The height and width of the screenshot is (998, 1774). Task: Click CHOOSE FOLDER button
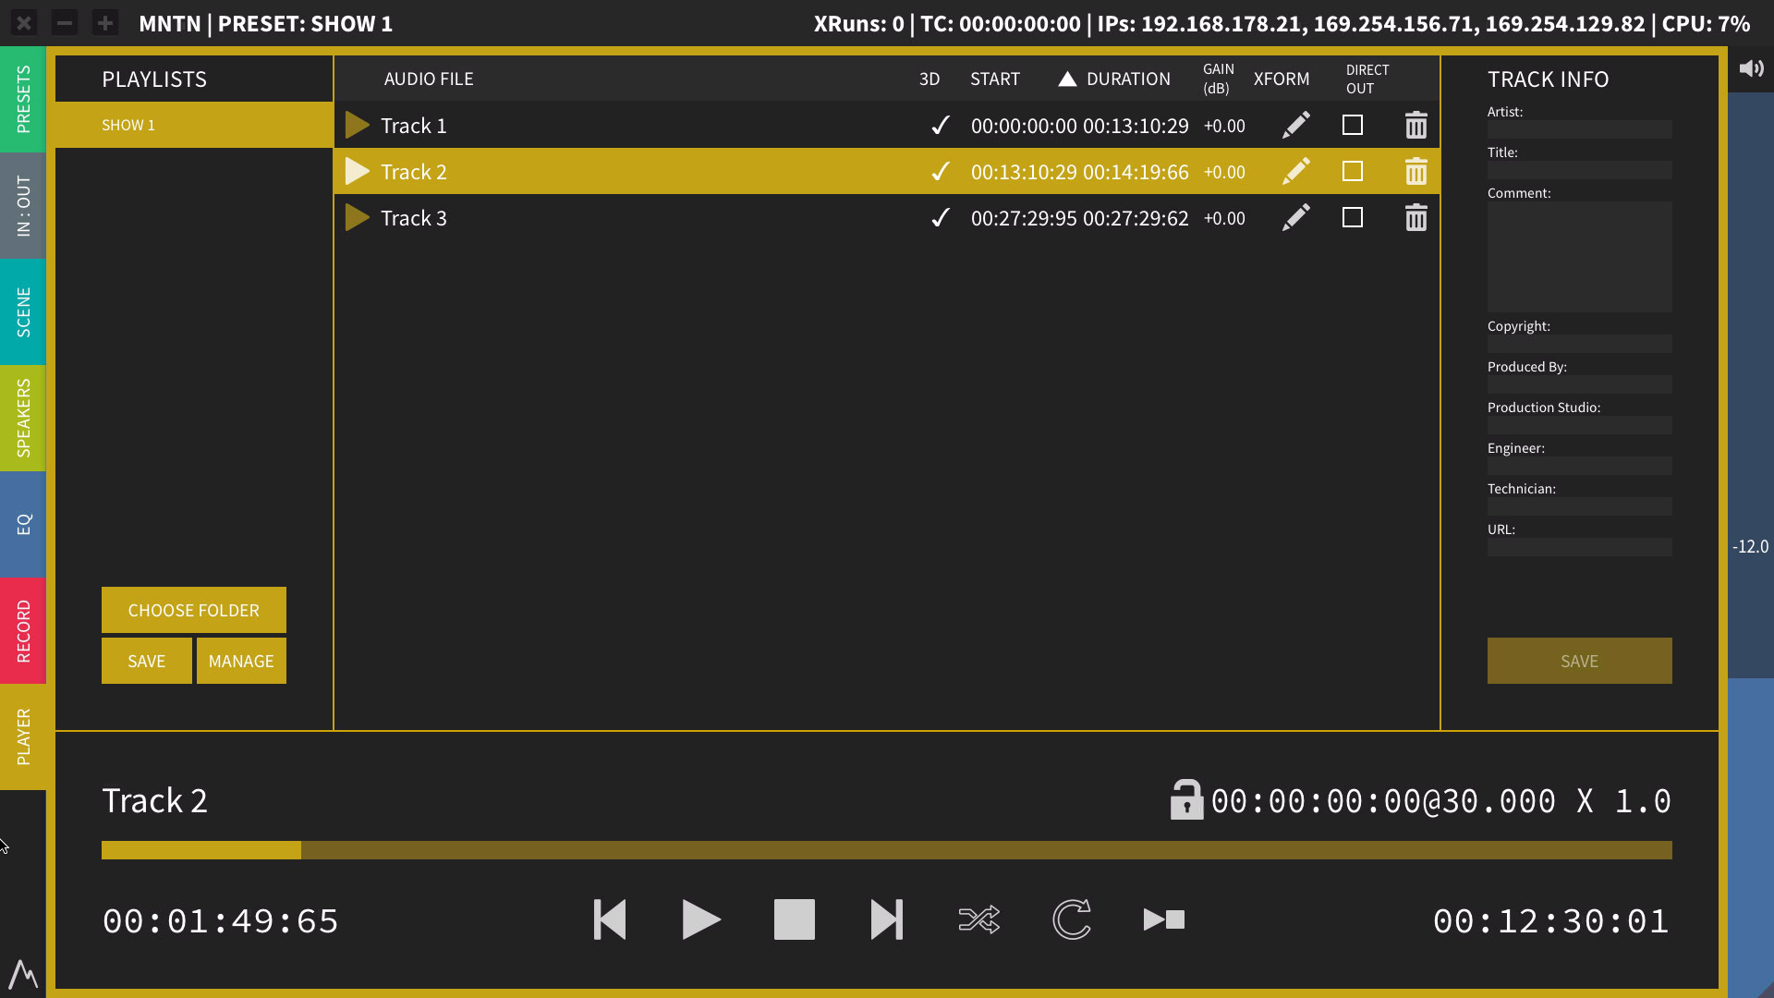tap(194, 610)
